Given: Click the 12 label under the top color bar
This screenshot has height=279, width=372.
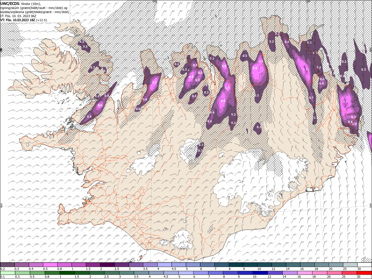Looking at the screenshot, I should pos(274,269).
